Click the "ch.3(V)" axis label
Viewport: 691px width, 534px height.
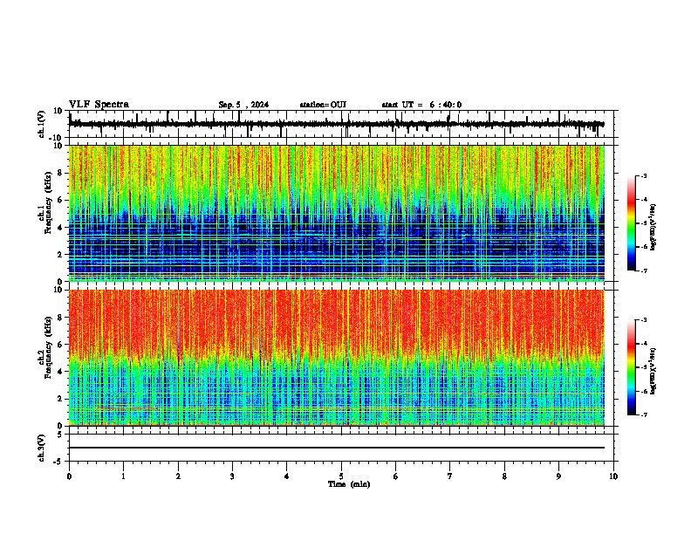[42, 448]
